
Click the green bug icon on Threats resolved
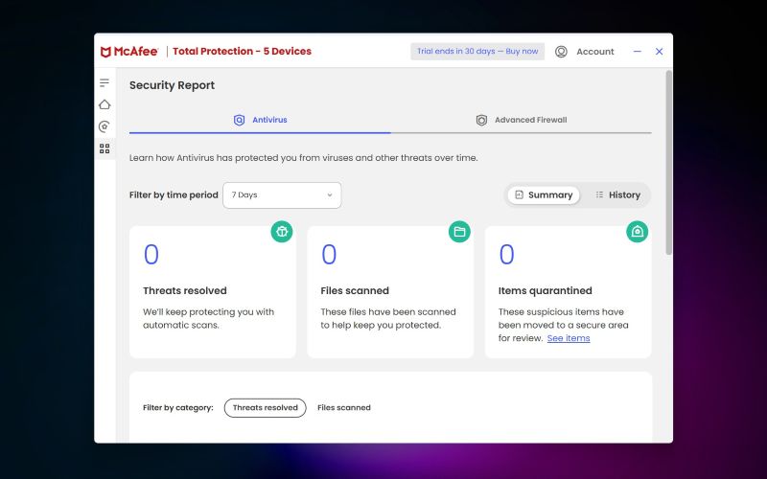[282, 232]
